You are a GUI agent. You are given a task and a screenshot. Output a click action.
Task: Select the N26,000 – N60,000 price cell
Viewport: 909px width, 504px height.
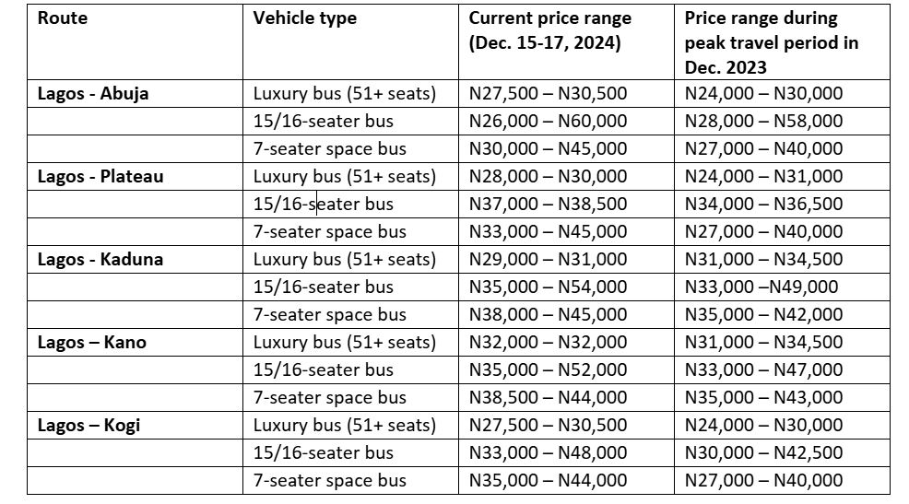pos(548,121)
